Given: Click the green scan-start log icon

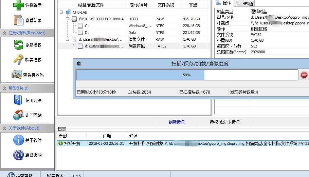Looking at the screenshot, I should 61,143.
